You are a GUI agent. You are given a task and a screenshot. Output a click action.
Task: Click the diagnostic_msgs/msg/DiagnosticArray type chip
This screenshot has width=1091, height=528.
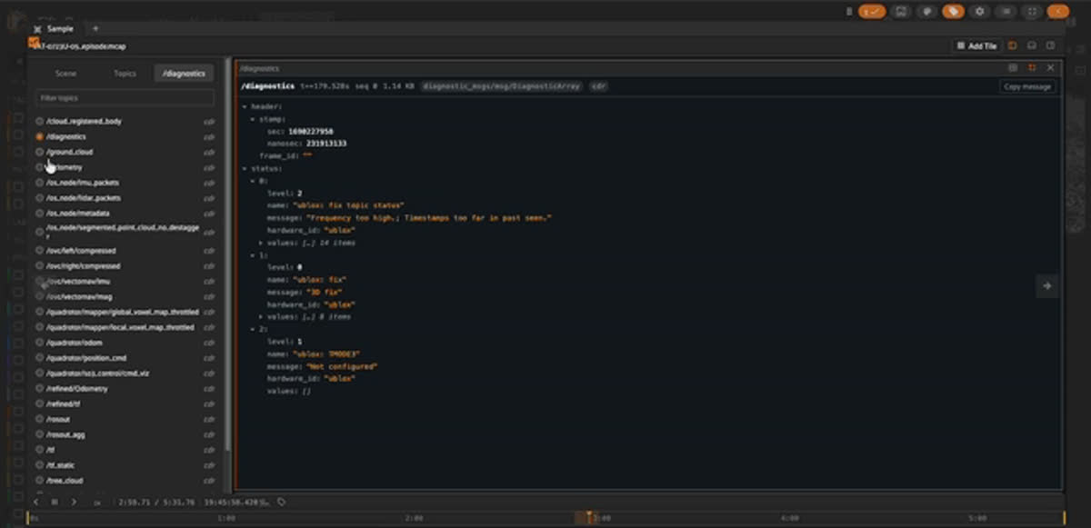point(502,86)
